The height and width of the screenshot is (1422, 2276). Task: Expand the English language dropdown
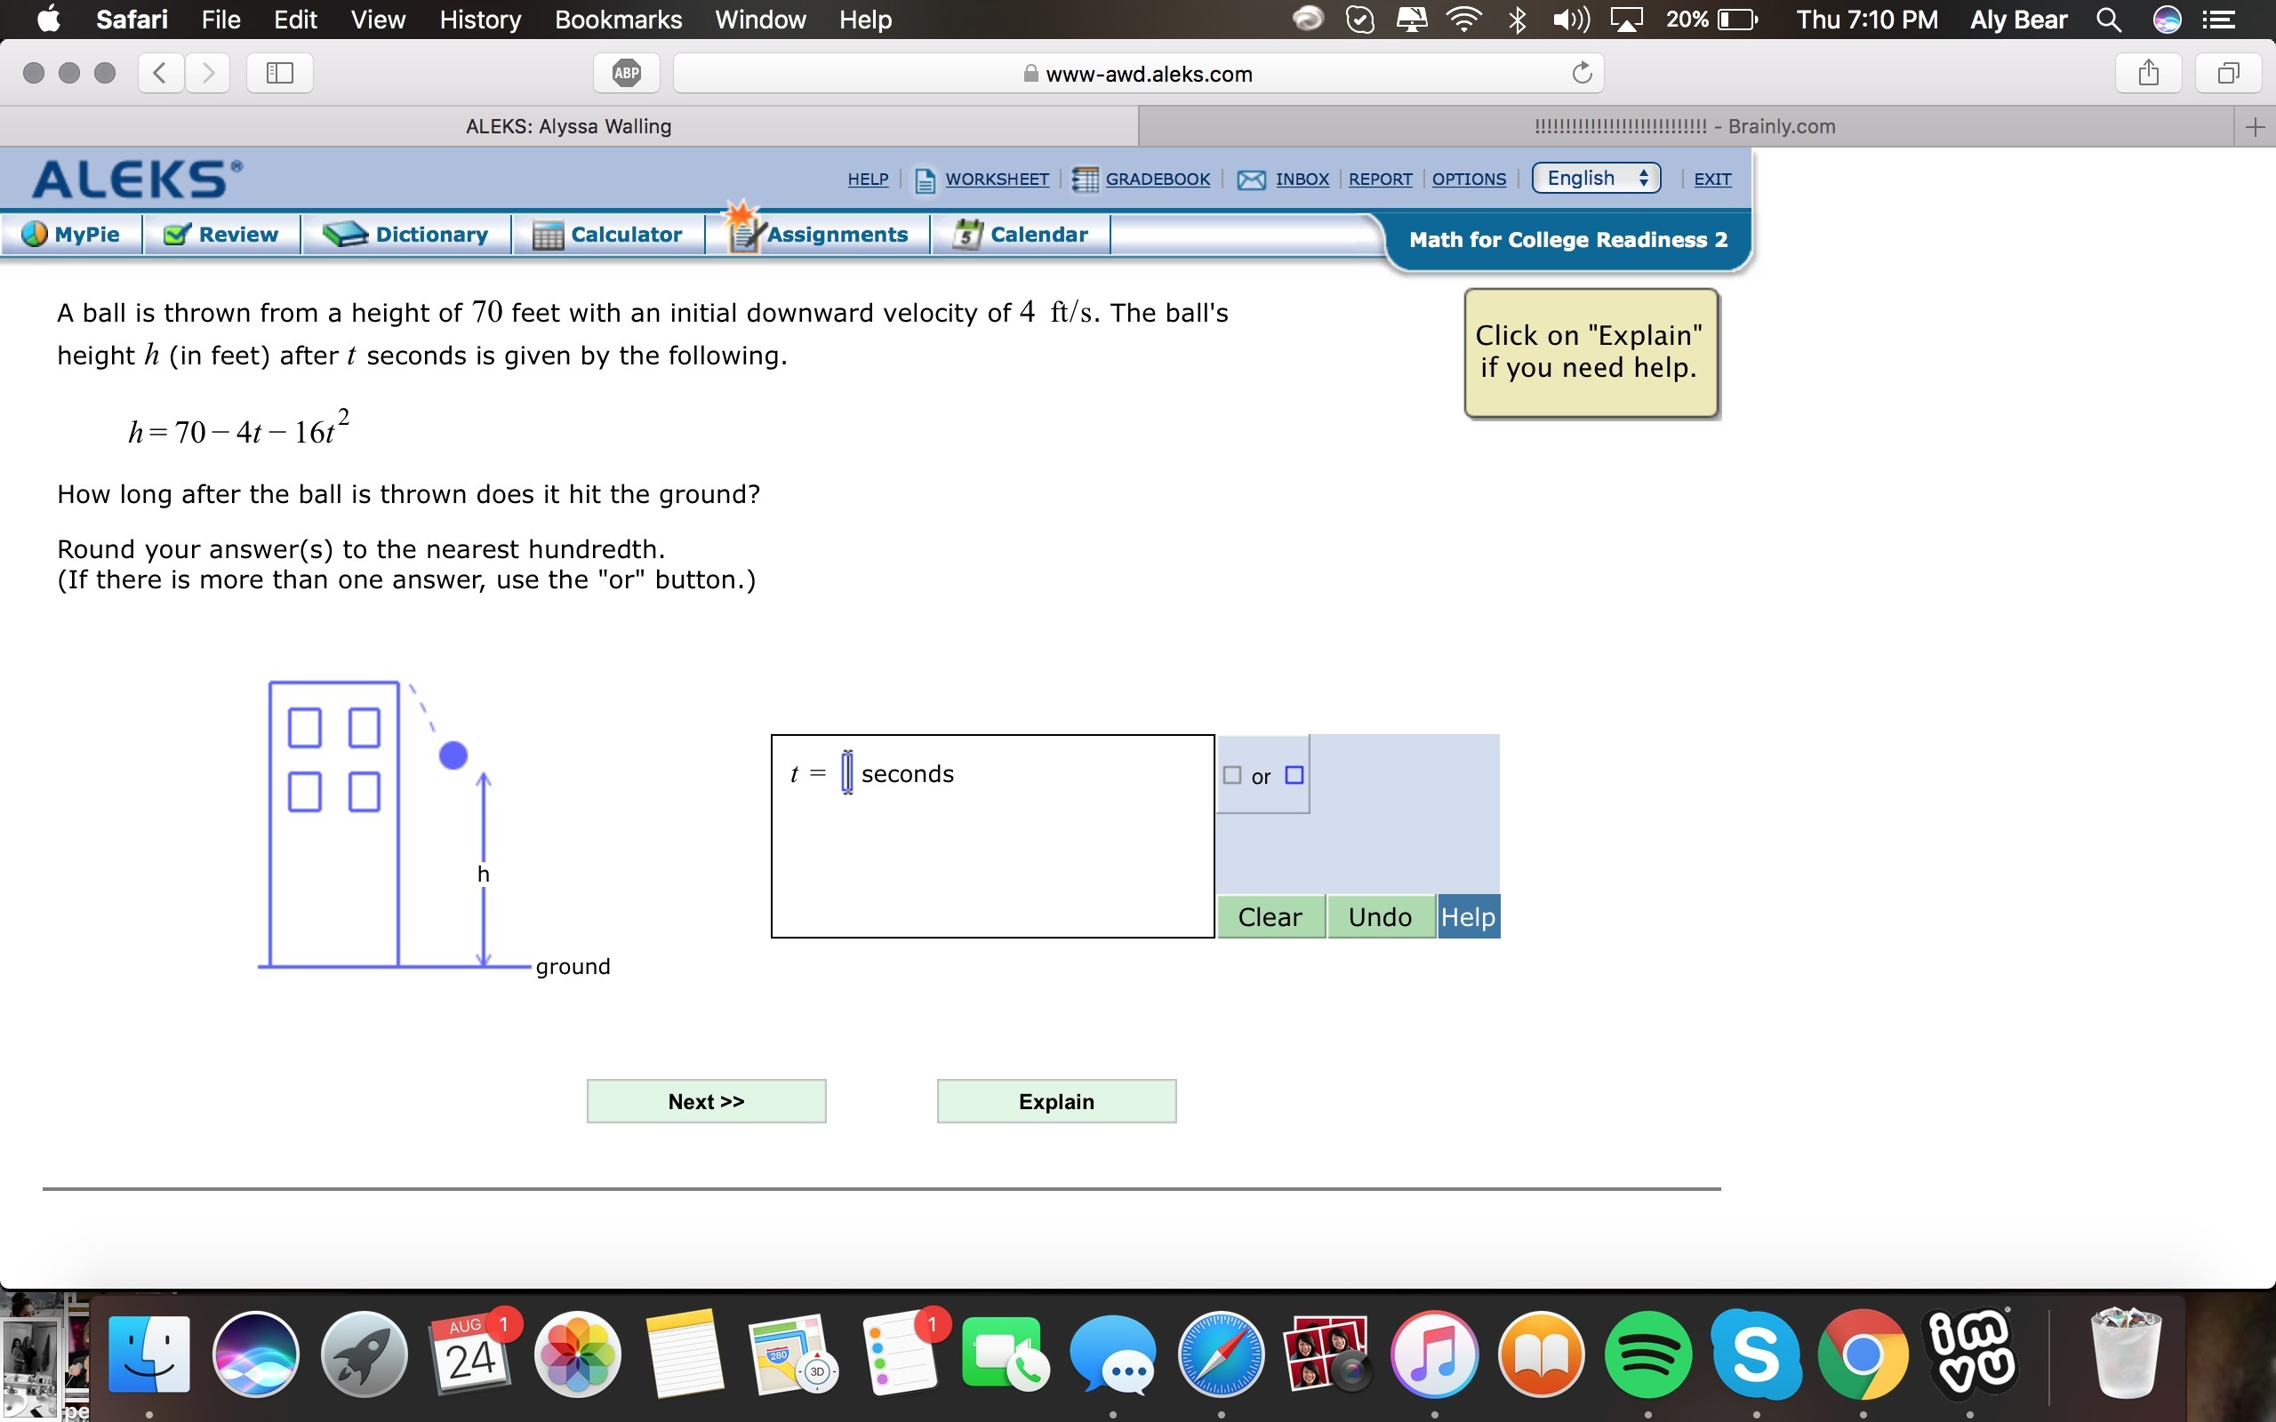tap(1595, 179)
